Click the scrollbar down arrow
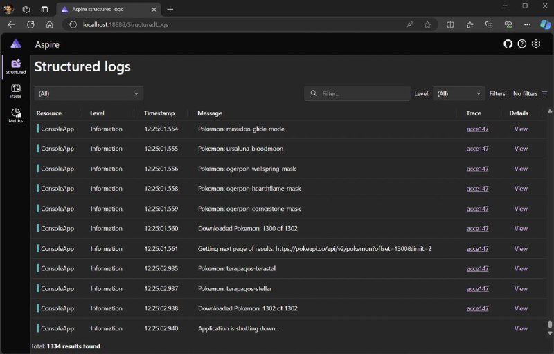 click(550, 333)
